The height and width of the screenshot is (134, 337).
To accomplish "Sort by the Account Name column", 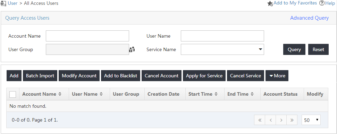I will [42, 94].
